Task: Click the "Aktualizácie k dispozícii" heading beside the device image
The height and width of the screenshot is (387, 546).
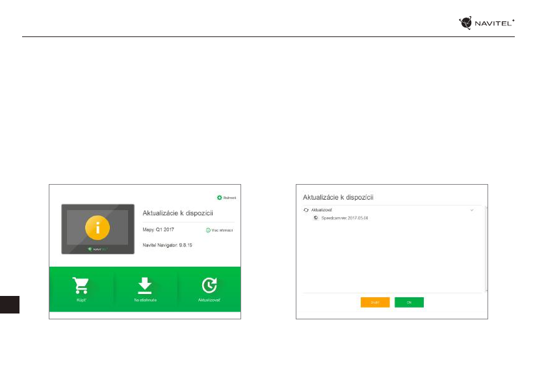Action: 177,213
